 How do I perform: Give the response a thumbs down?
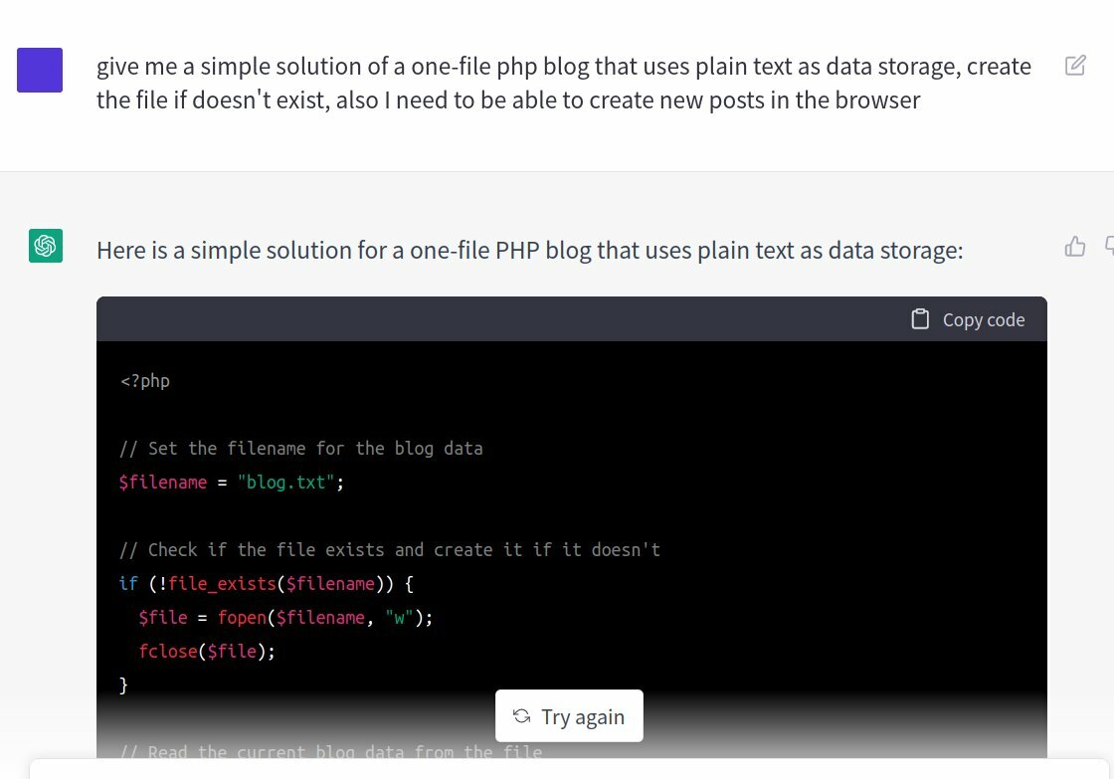pos(1109,247)
